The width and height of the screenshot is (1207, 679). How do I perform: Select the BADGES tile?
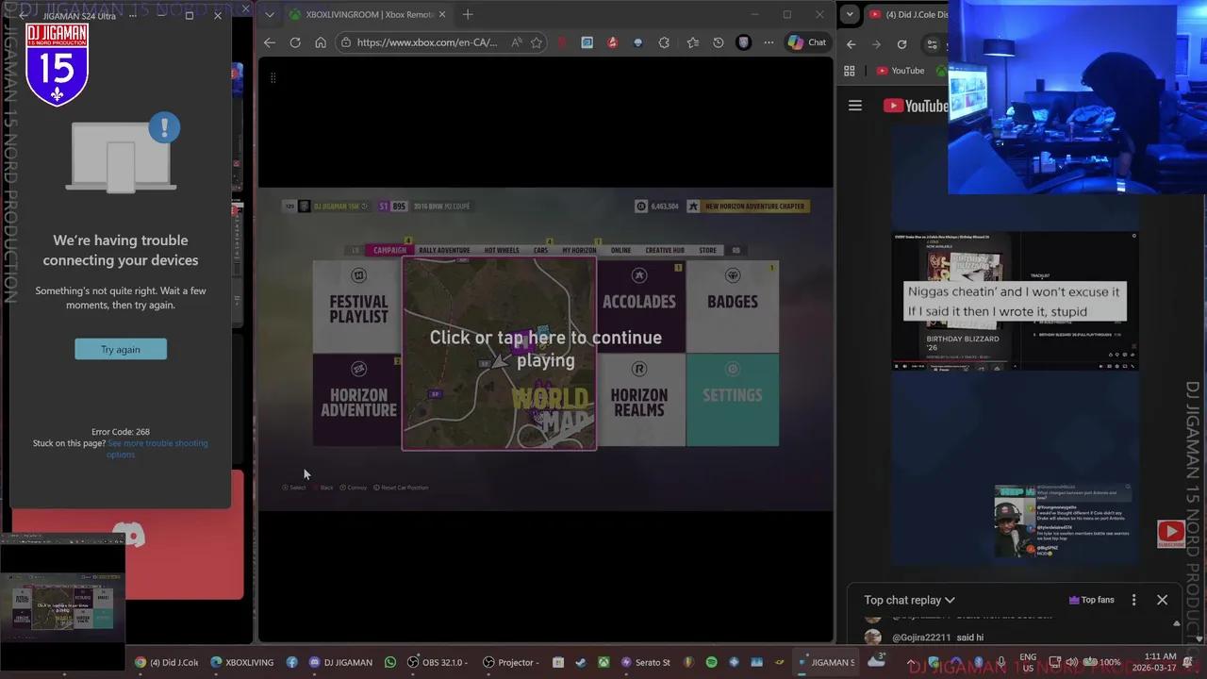733,306
